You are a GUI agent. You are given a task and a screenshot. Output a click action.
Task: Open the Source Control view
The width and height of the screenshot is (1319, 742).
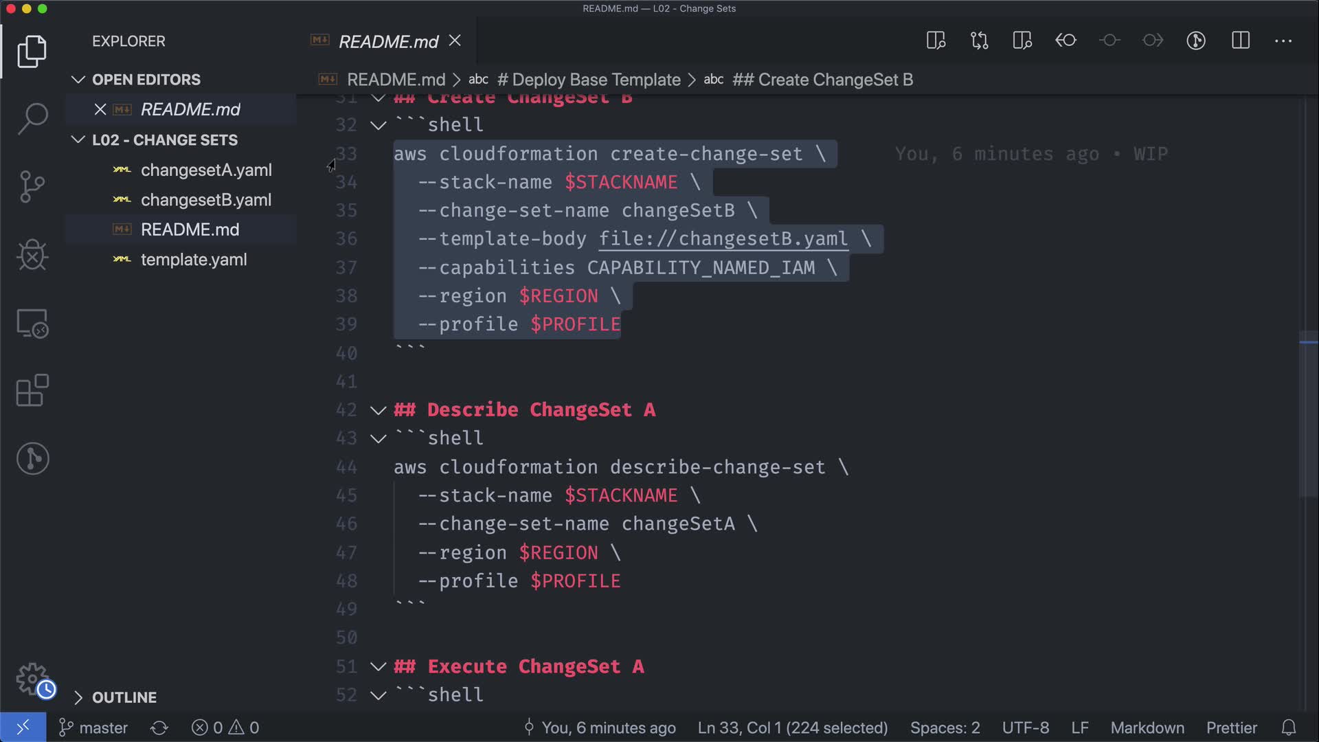32,186
